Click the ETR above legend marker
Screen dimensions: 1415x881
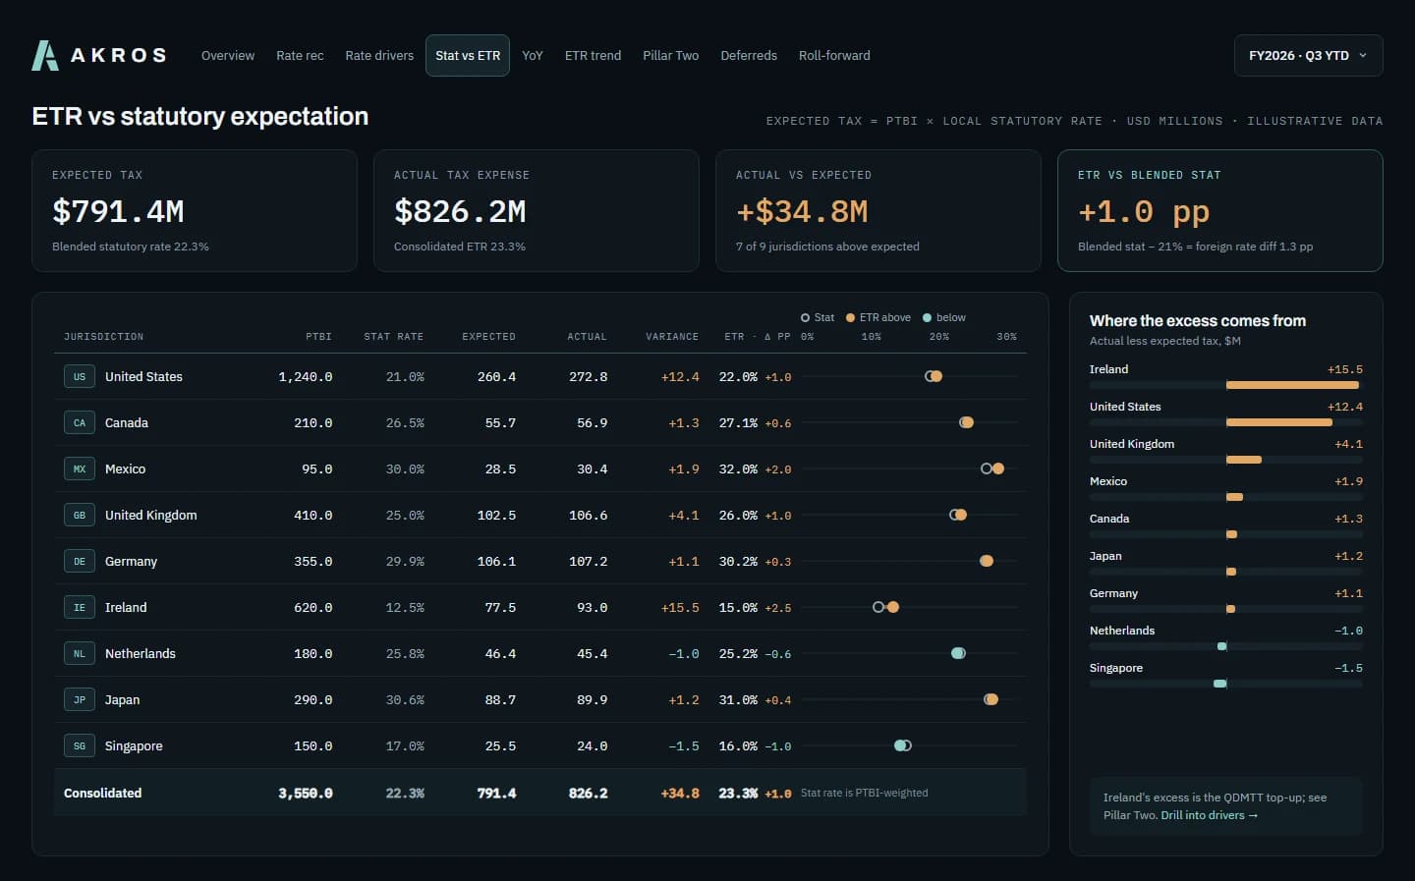click(851, 317)
